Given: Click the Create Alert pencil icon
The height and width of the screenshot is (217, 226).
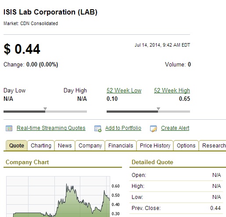Looking at the screenshot, I should [x=154, y=129].
